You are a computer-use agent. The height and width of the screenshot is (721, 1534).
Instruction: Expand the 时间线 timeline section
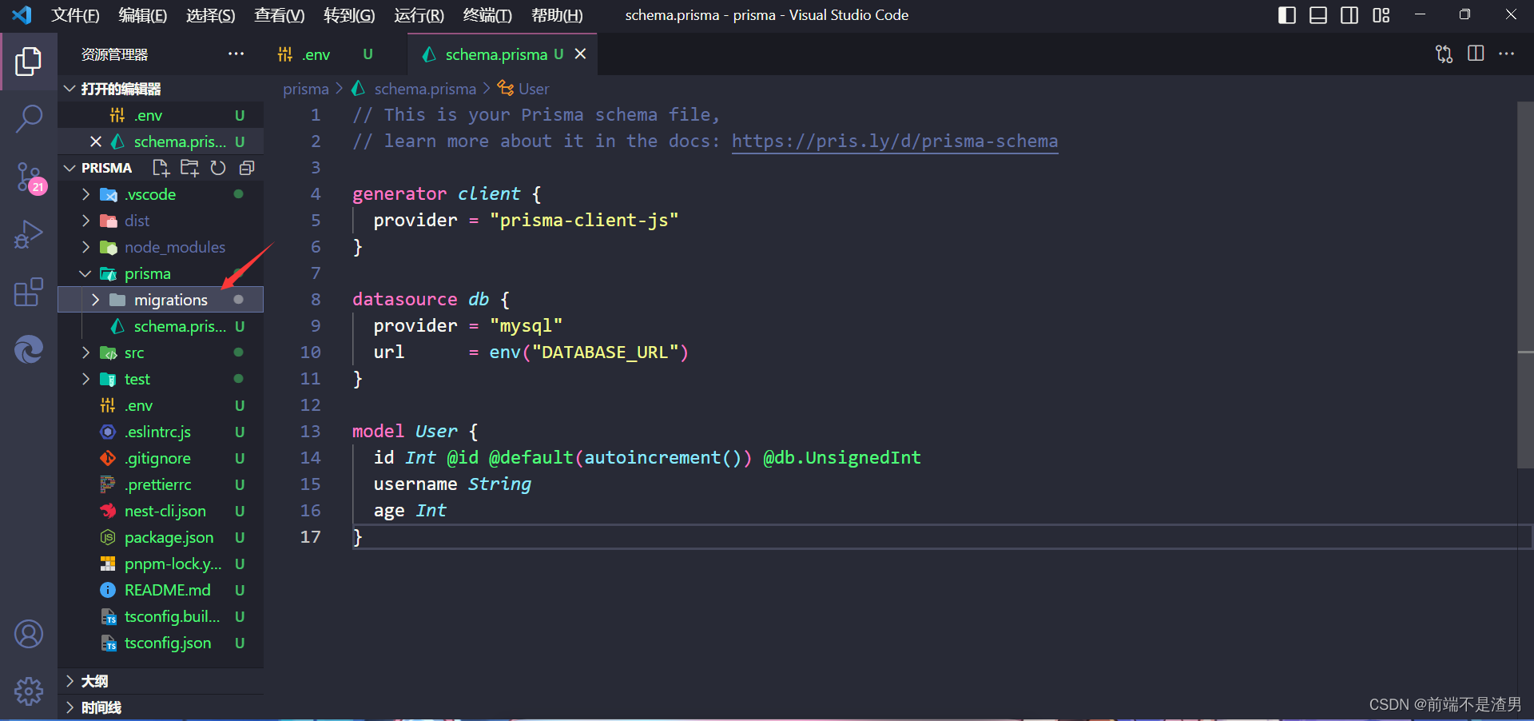[x=160, y=707]
